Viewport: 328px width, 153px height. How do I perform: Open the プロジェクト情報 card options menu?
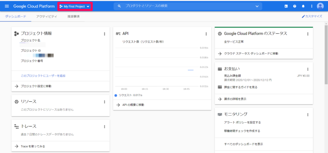(105, 34)
